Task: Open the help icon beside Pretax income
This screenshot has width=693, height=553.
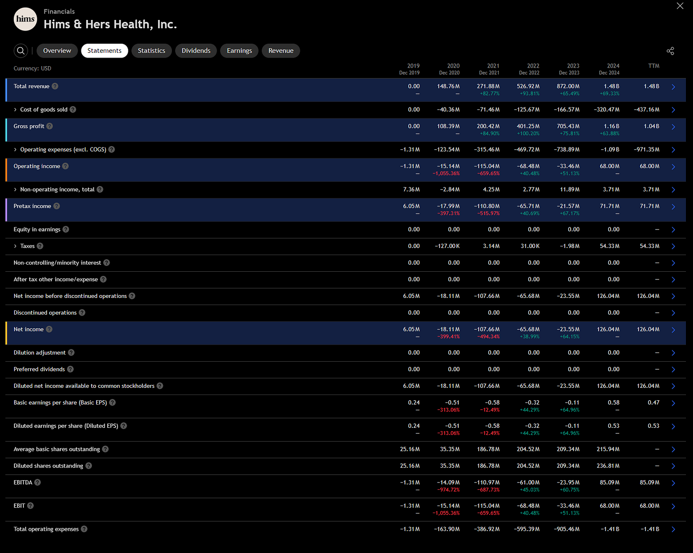Action: pos(57,206)
